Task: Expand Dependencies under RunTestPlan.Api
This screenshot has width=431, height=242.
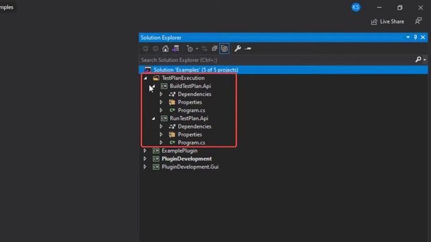Action: (x=161, y=126)
